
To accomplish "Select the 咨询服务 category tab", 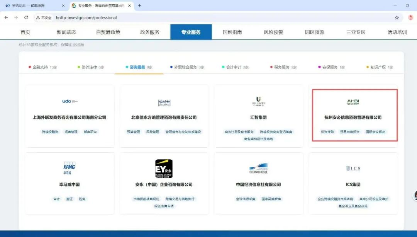I will [x=139, y=67].
